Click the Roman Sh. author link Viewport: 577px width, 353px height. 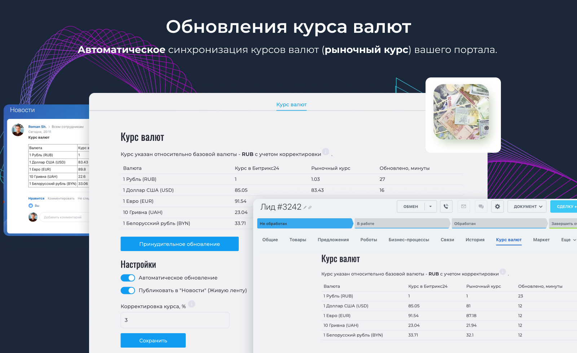point(38,127)
